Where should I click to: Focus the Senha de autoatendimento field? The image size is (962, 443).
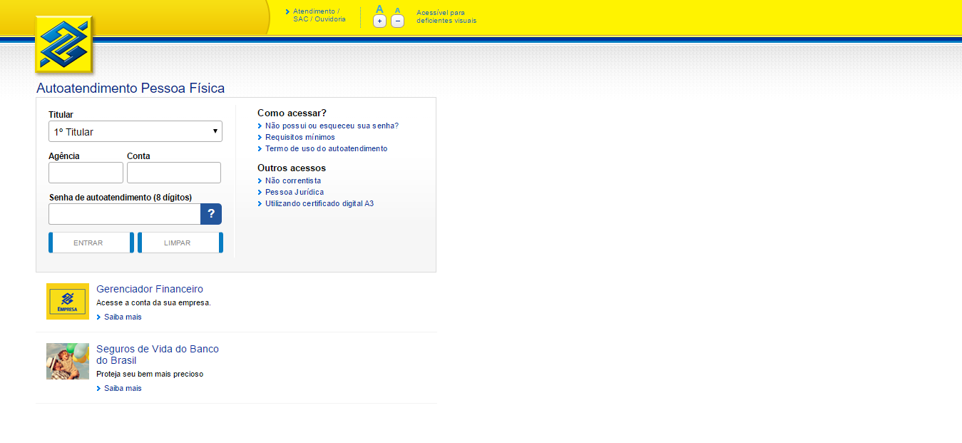click(125, 214)
